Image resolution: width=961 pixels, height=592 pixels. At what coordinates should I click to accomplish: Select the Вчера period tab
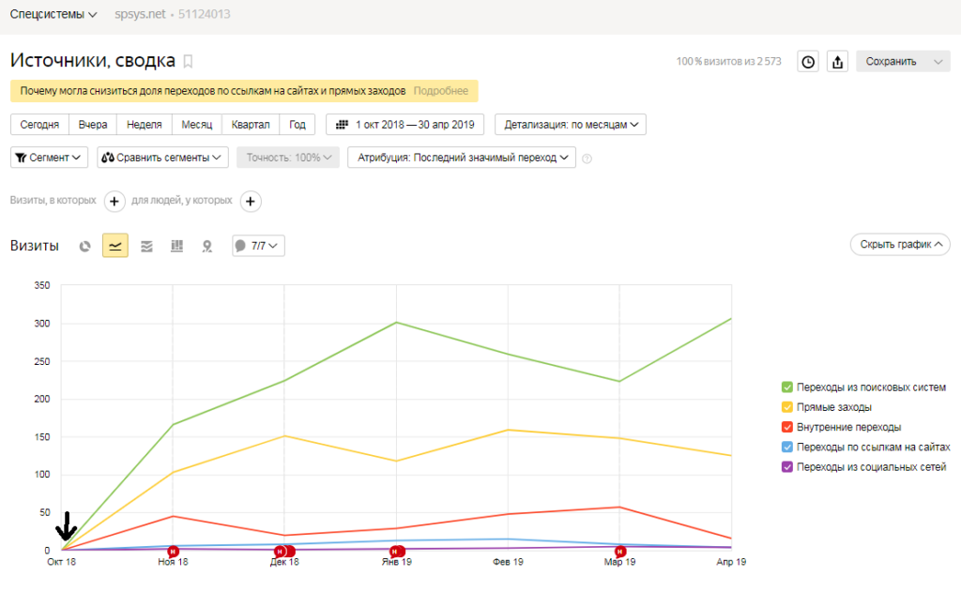point(93,125)
